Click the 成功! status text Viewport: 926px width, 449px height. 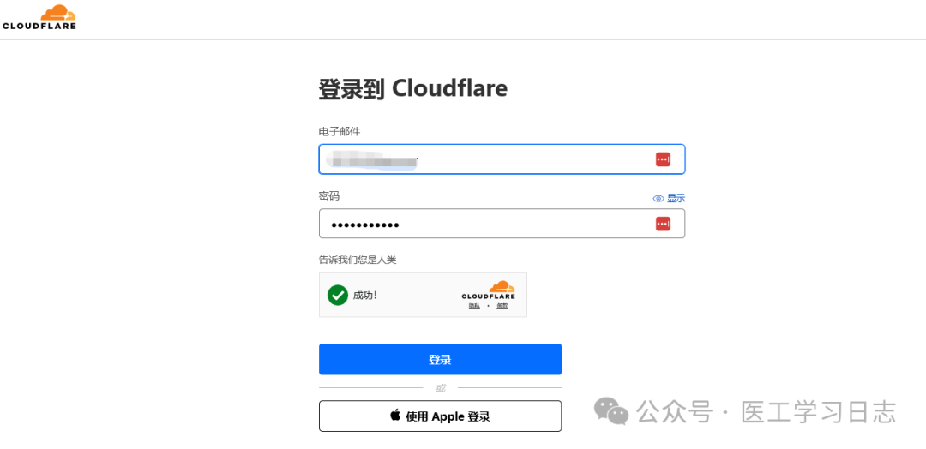(x=365, y=295)
